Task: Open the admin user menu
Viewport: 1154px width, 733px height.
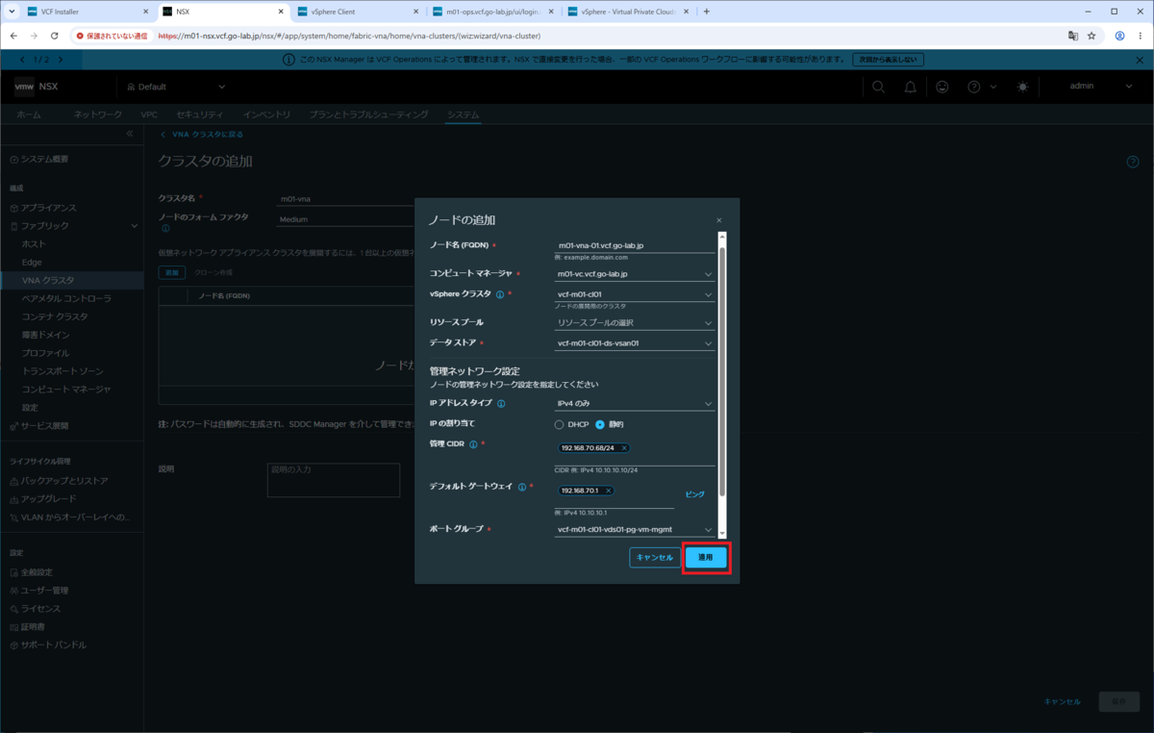Action: tap(1101, 87)
